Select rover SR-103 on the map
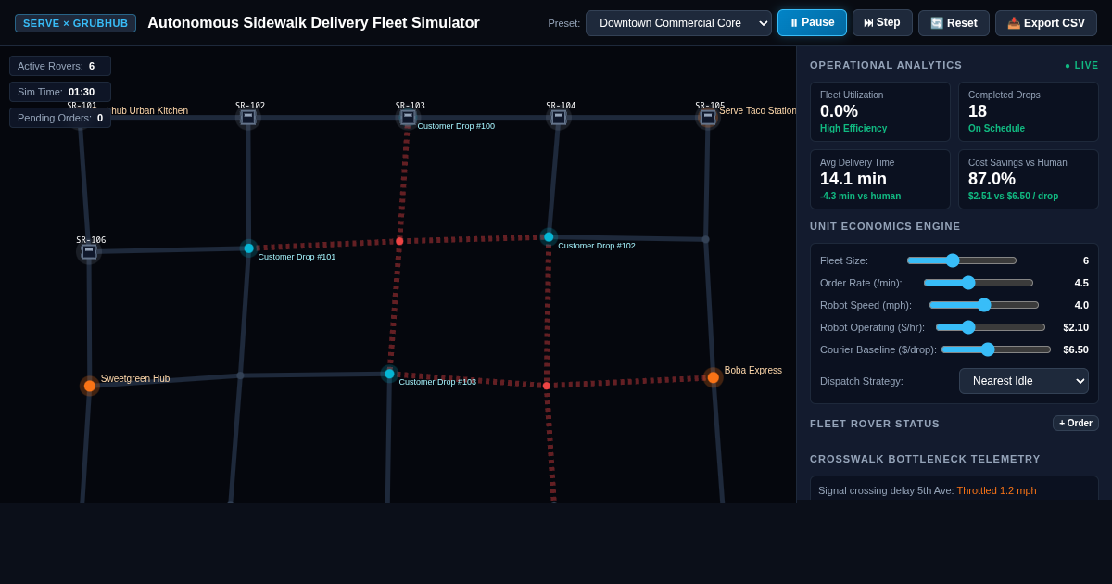Screen dimensions: 1112x584 click(x=408, y=117)
